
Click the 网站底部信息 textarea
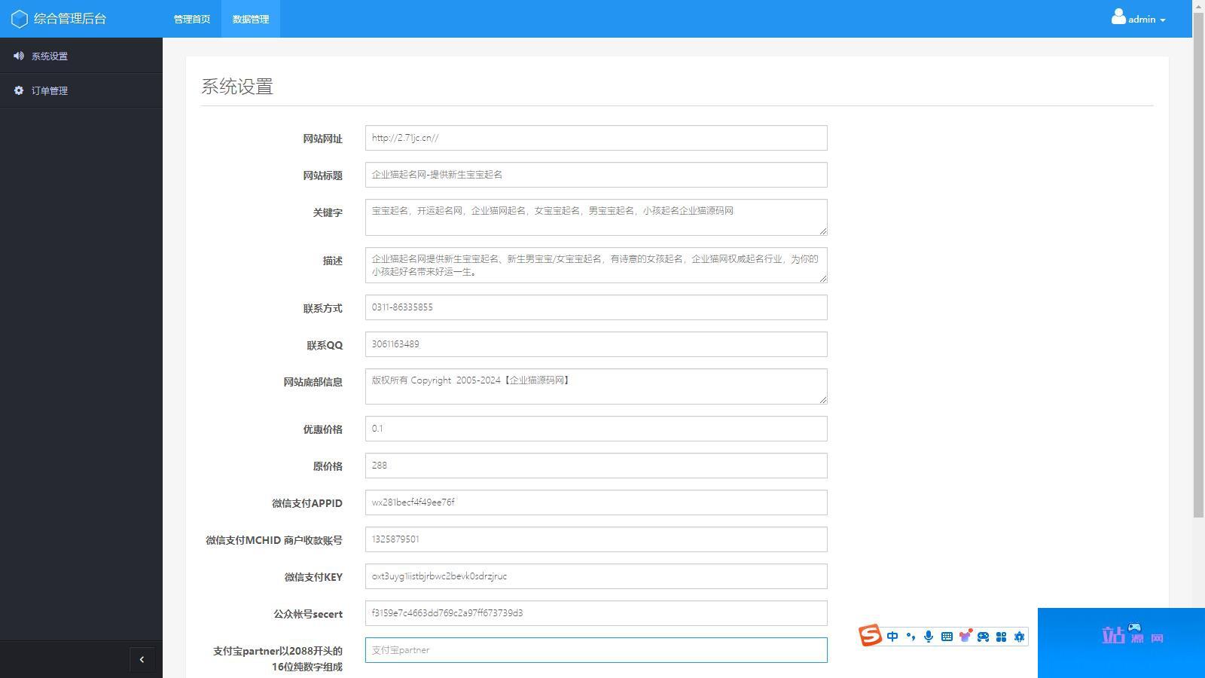(x=596, y=386)
